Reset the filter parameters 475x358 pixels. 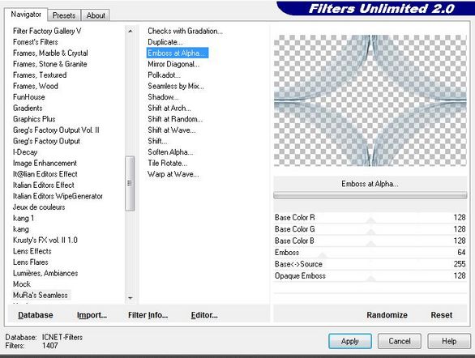pyautogui.click(x=442, y=315)
